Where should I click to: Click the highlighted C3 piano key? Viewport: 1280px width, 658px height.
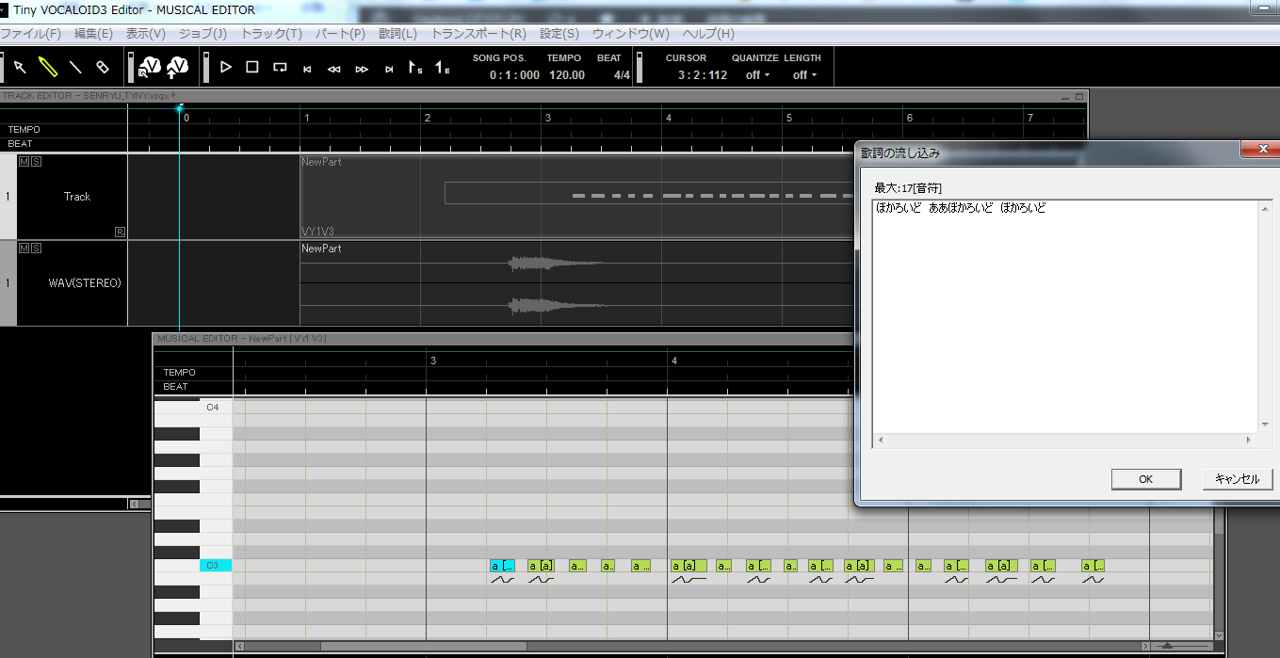(x=215, y=566)
